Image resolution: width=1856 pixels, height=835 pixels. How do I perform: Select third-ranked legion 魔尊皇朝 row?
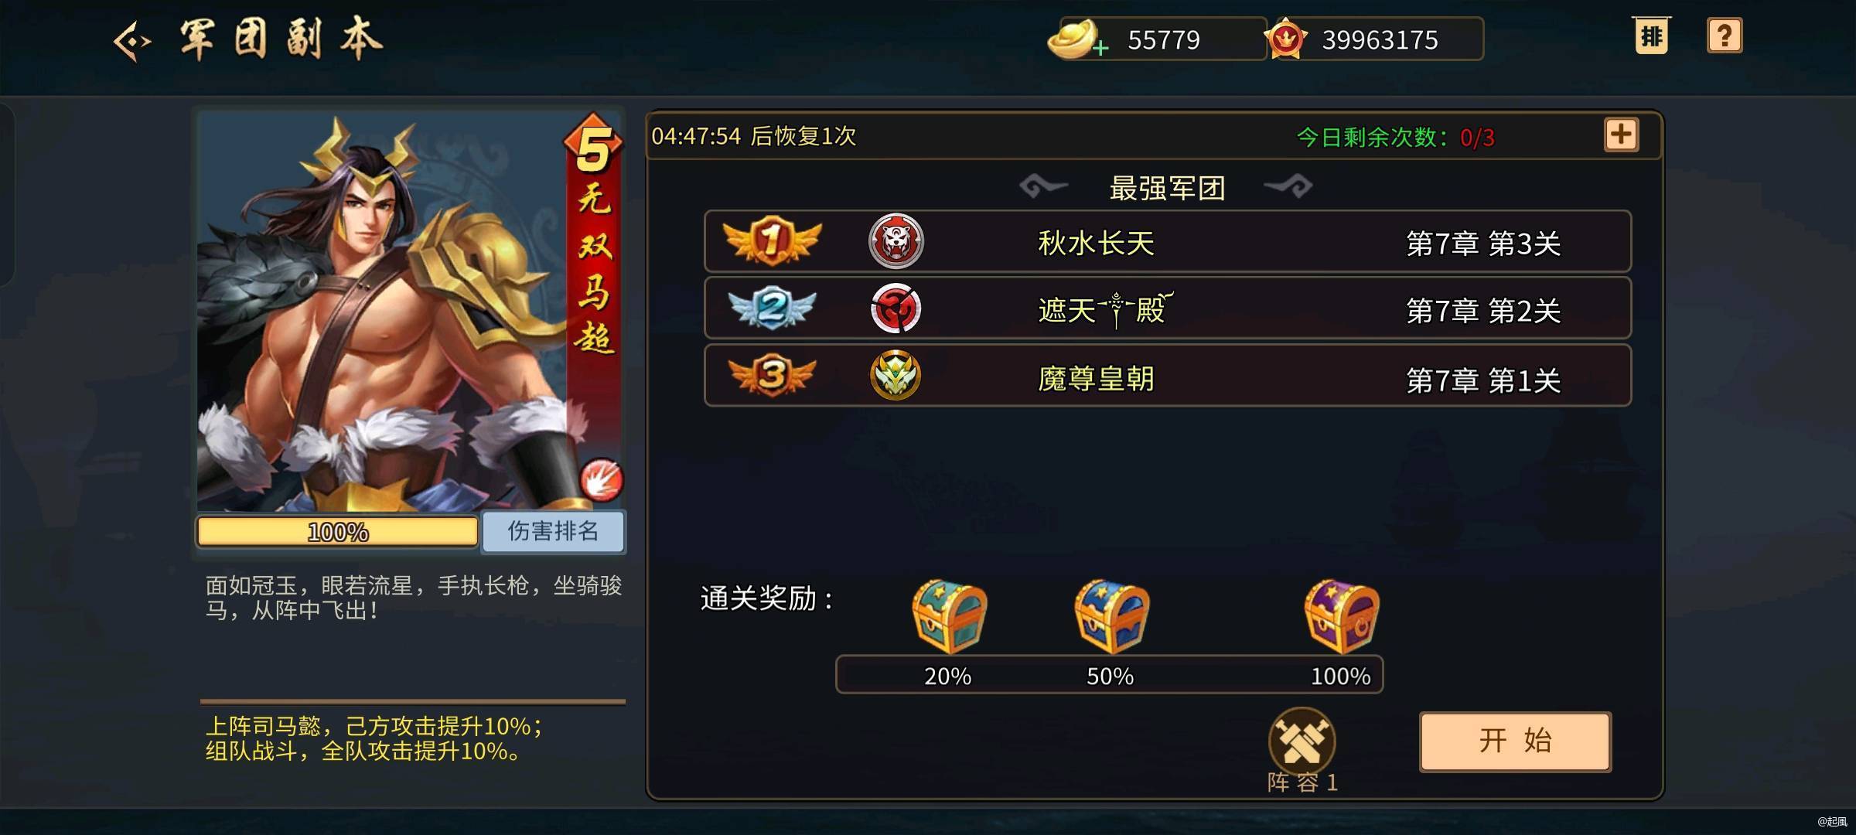point(1168,376)
